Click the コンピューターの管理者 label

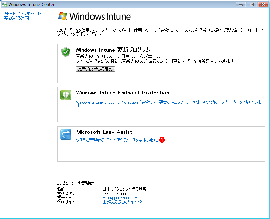(x=75, y=183)
